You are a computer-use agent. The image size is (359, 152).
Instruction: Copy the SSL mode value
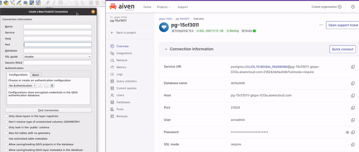click(x=353, y=145)
